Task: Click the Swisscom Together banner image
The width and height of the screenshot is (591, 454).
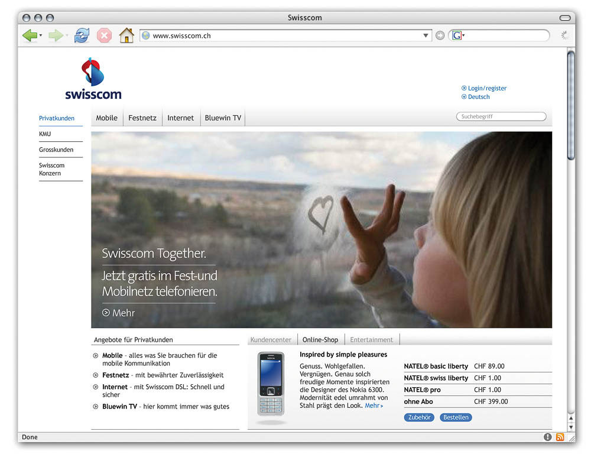Action: (322, 229)
